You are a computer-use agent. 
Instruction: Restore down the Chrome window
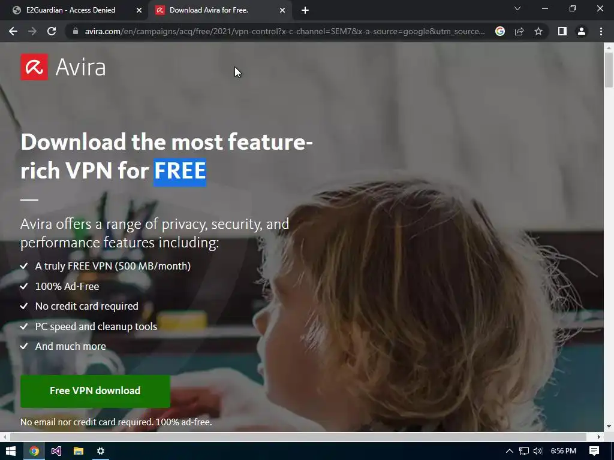tap(573, 8)
